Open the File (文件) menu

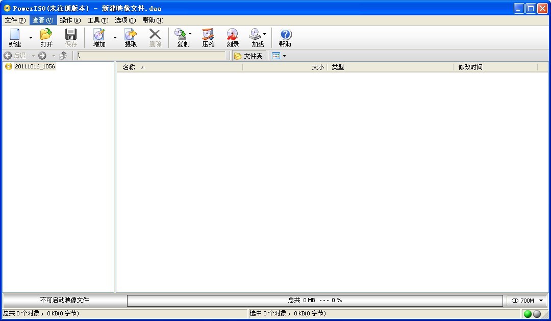(x=15, y=20)
